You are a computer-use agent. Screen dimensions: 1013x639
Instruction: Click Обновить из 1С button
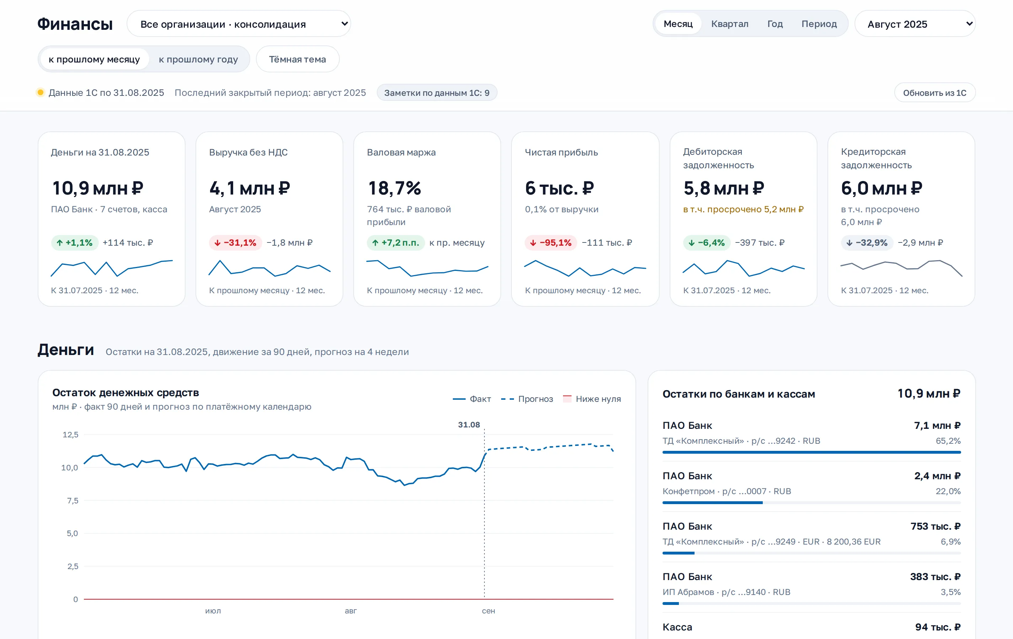pos(934,93)
